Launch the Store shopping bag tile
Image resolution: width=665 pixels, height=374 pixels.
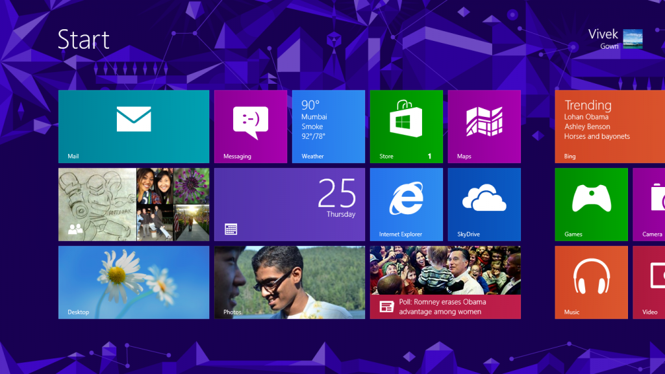point(407,127)
